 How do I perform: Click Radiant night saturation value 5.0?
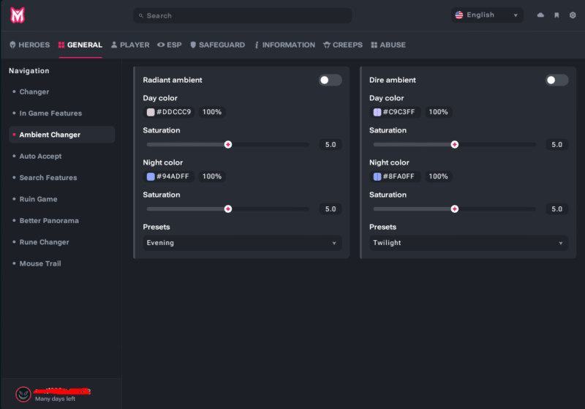coord(331,209)
